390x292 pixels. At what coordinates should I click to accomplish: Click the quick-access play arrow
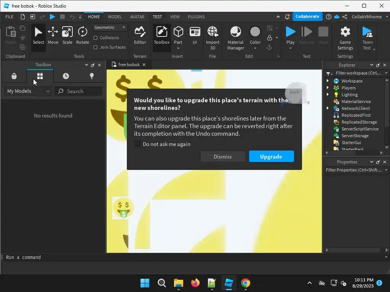pos(52,17)
